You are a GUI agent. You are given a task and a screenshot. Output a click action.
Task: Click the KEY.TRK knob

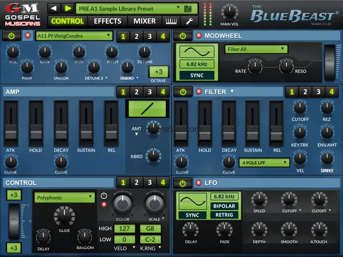tap(300, 132)
